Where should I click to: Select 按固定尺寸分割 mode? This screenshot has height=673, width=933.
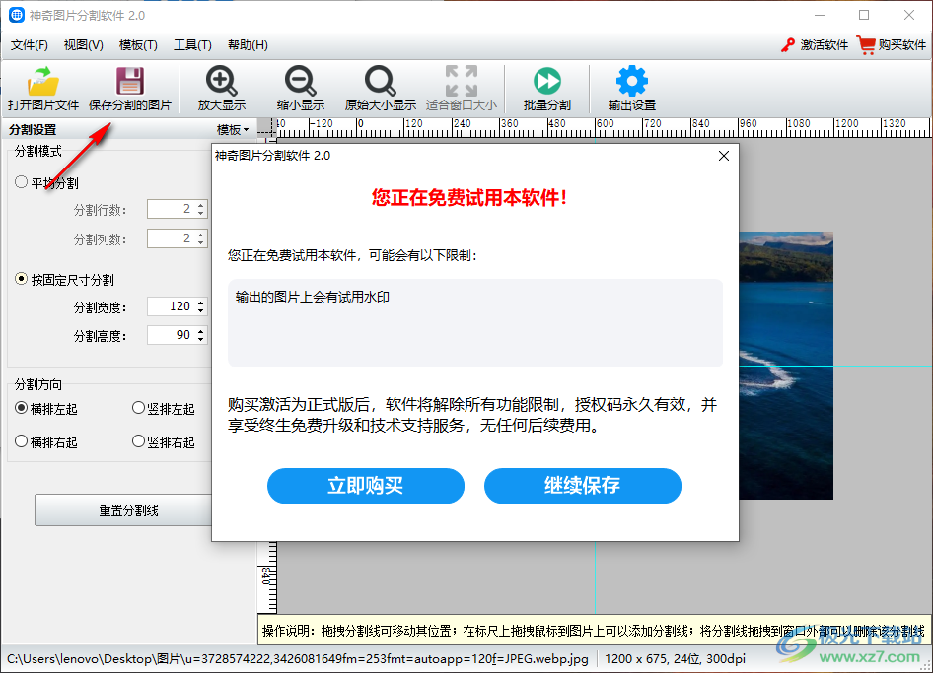click(x=22, y=279)
